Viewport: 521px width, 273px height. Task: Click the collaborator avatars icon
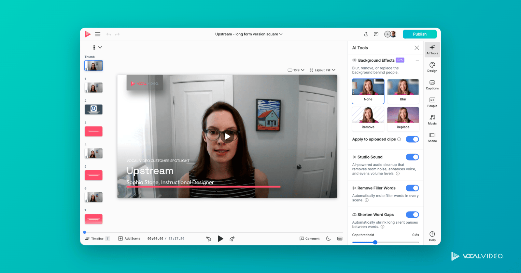pyautogui.click(x=390, y=34)
